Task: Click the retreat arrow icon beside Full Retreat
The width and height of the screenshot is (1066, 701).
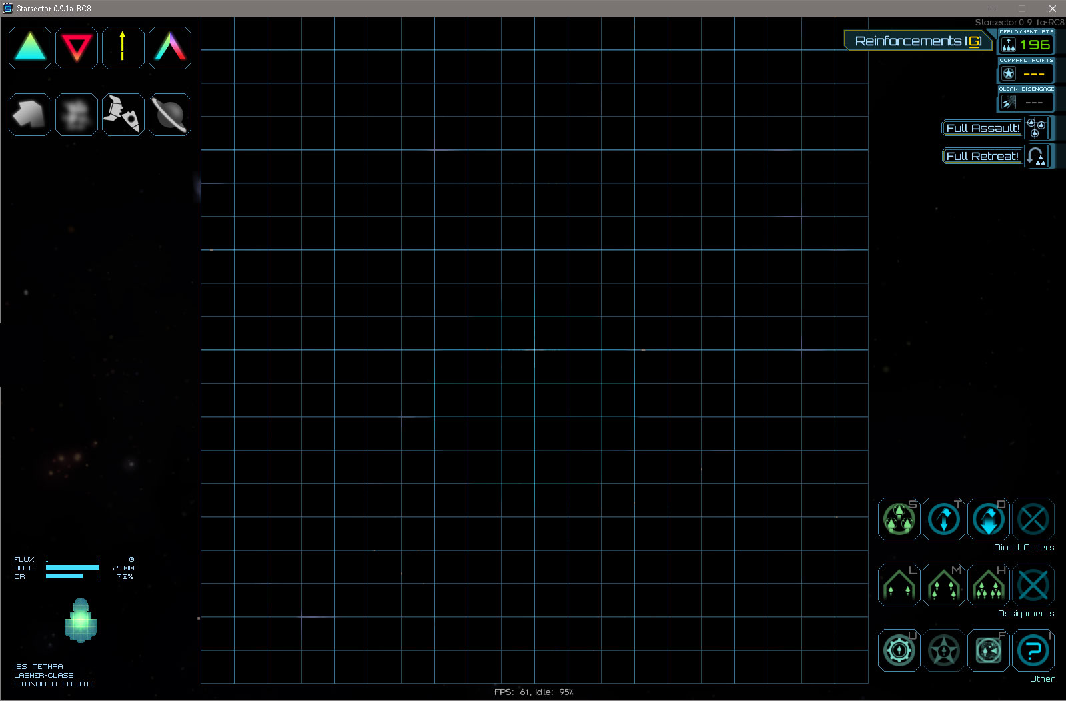Action: point(1036,156)
